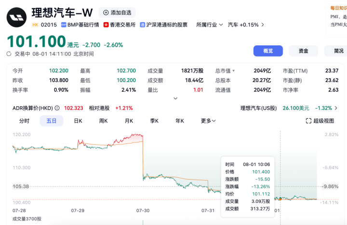The width and height of the screenshot is (347, 225).
Task: Open 超级视图 full chart view
Action: [x=320, y=121]
